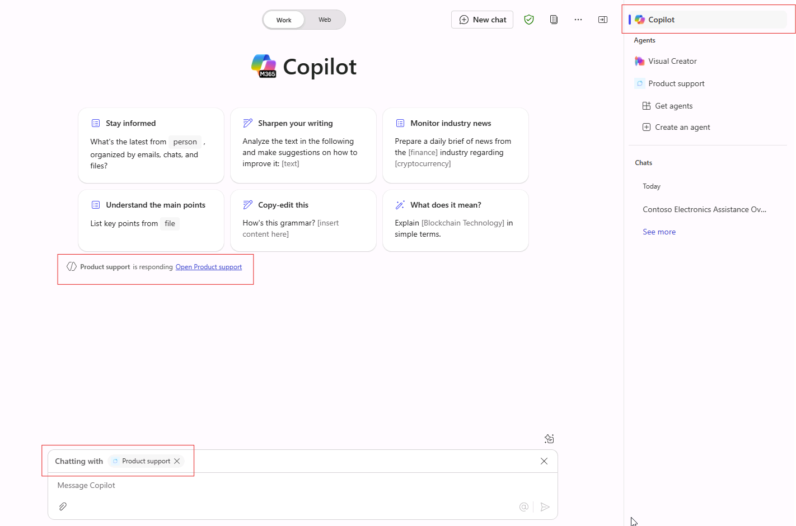
Task: Select the Copy-edit this prompt card
Action: (303, 220)
